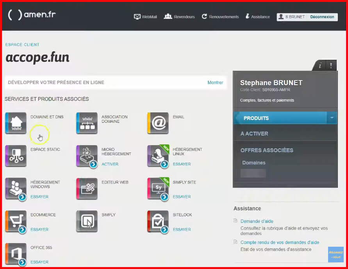Click the blue Abonnez-vous badge
This screenshot has width=348, height=269.
[336, 255]
